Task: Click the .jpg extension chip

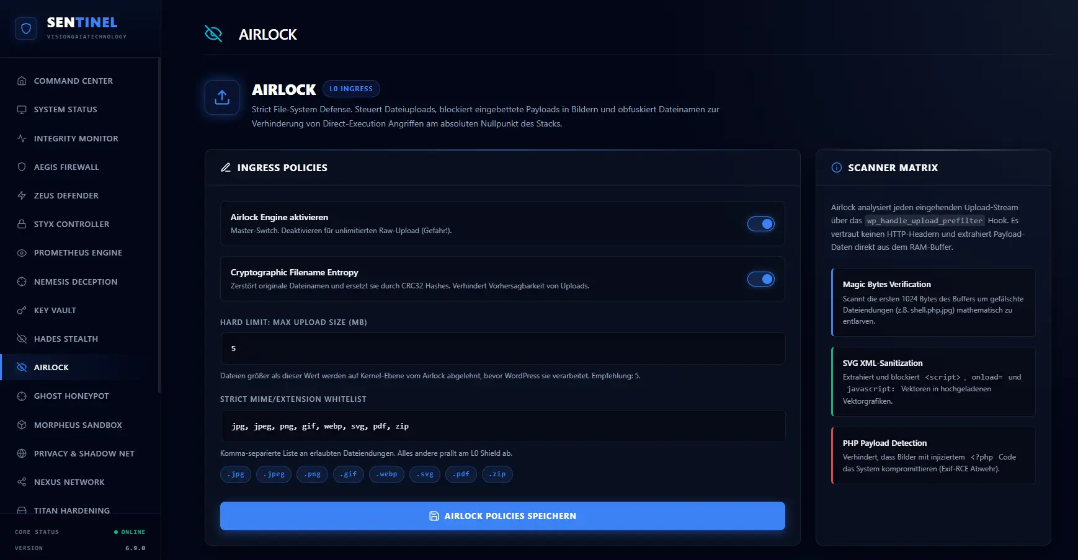Action: pos(236,474)
